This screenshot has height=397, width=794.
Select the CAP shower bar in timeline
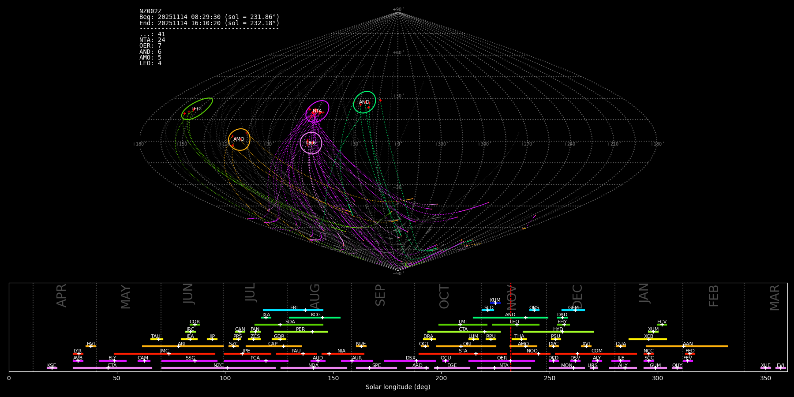point(273,346)
